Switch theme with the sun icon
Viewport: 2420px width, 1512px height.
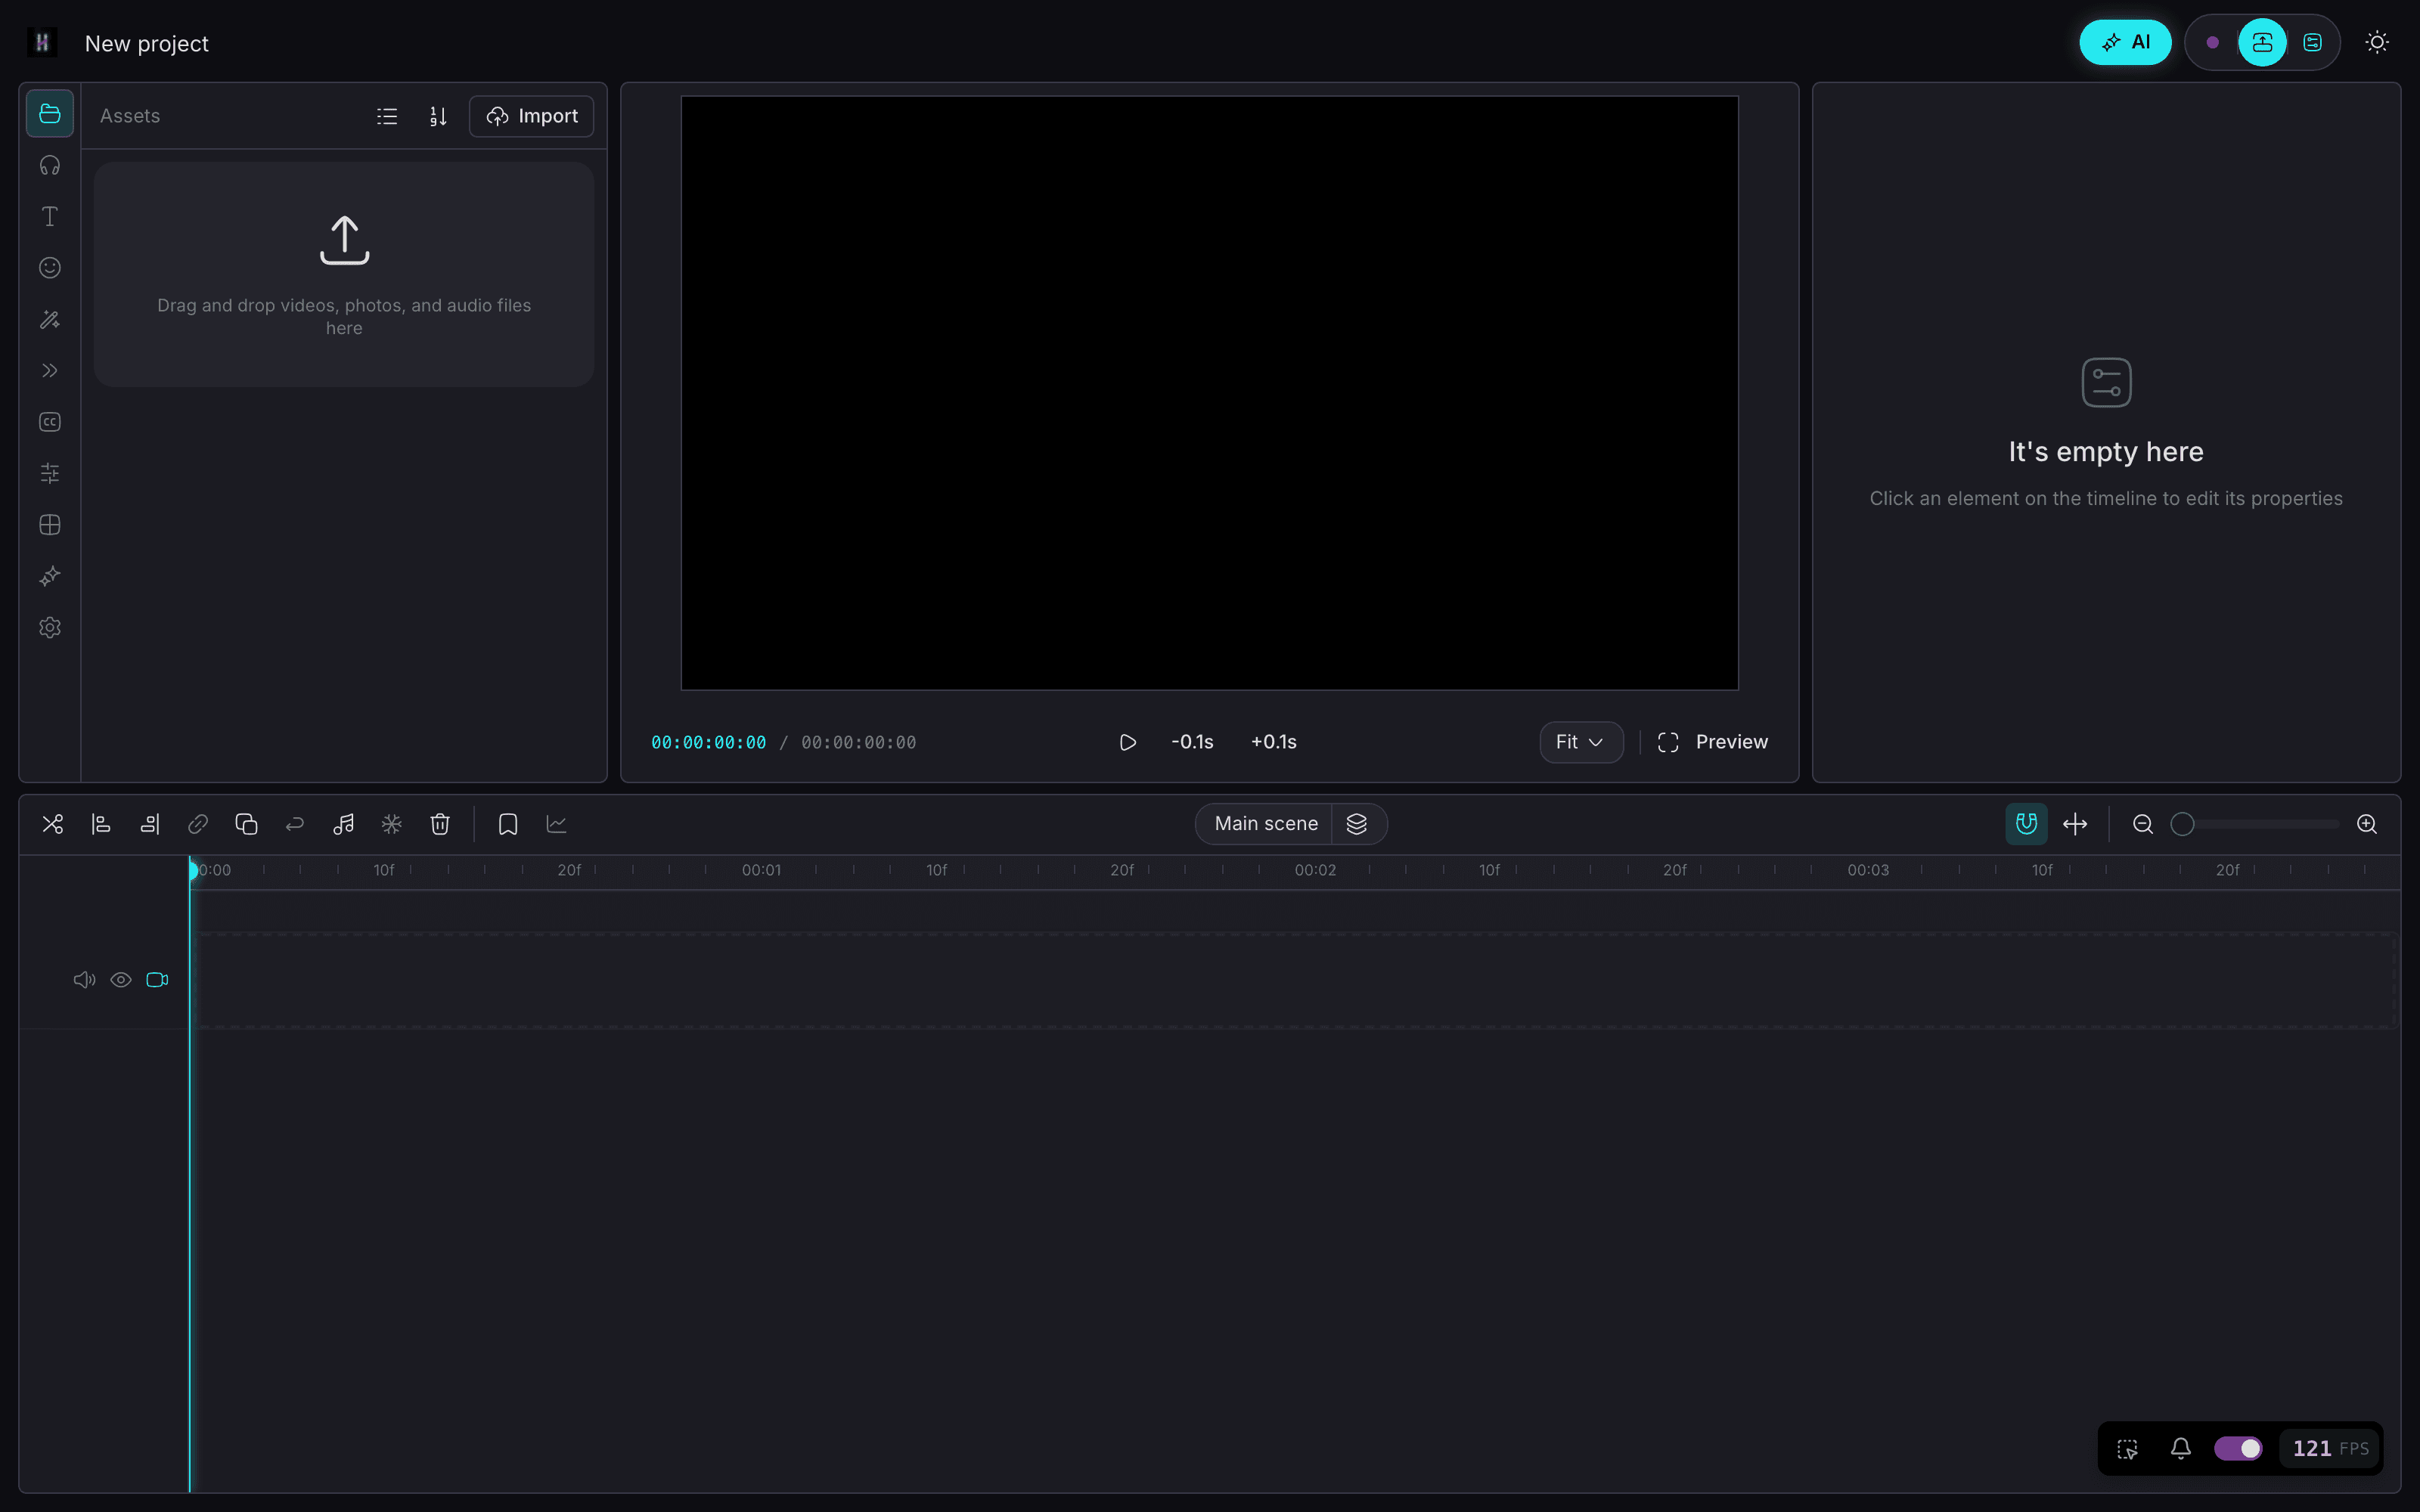(2377, 42)
